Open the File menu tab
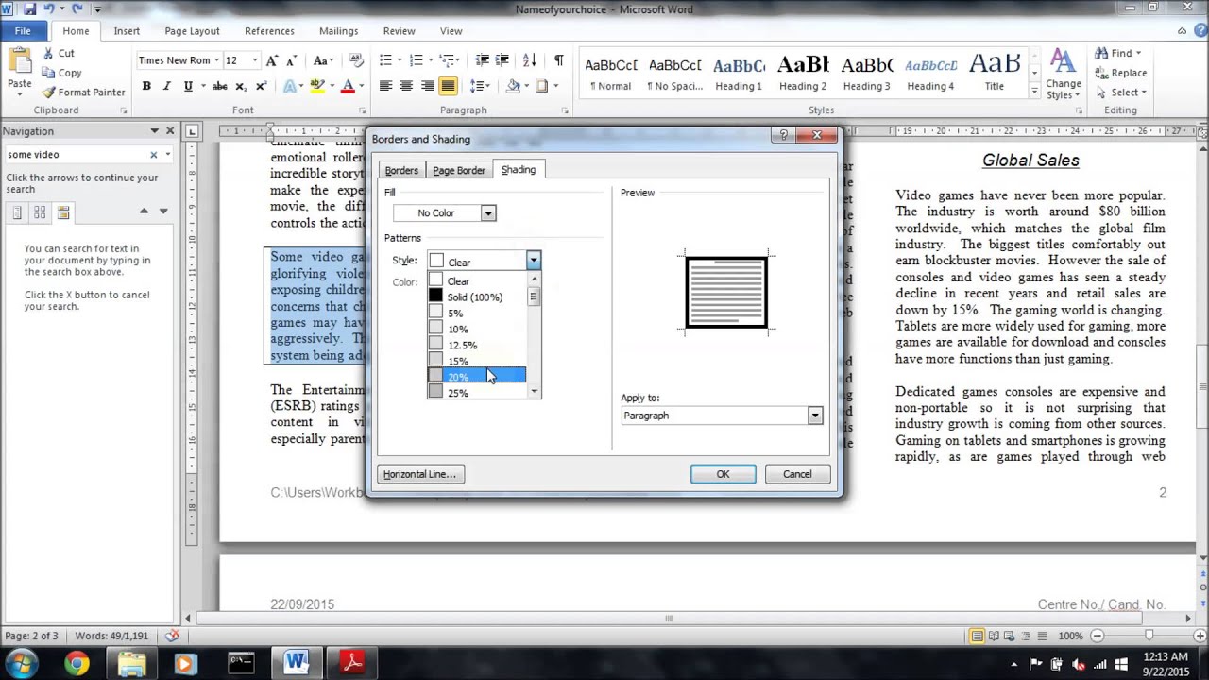Image resolution: width=1209 pixels, height=680 pixels. click(22, 31)
